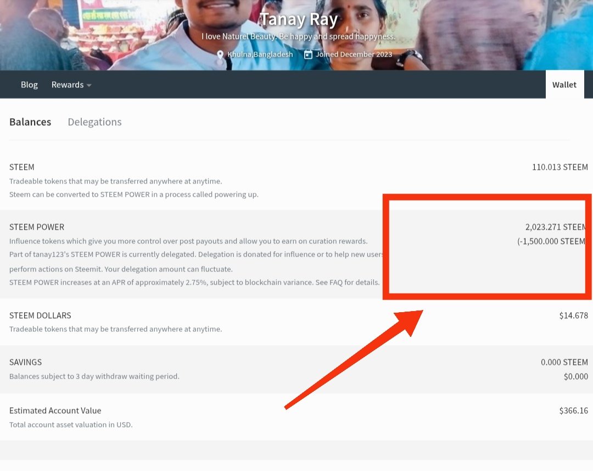The height and width of the screenshot is (471, 593).
Task: Click the Joined December 2023 text
Action: (354, 54)
